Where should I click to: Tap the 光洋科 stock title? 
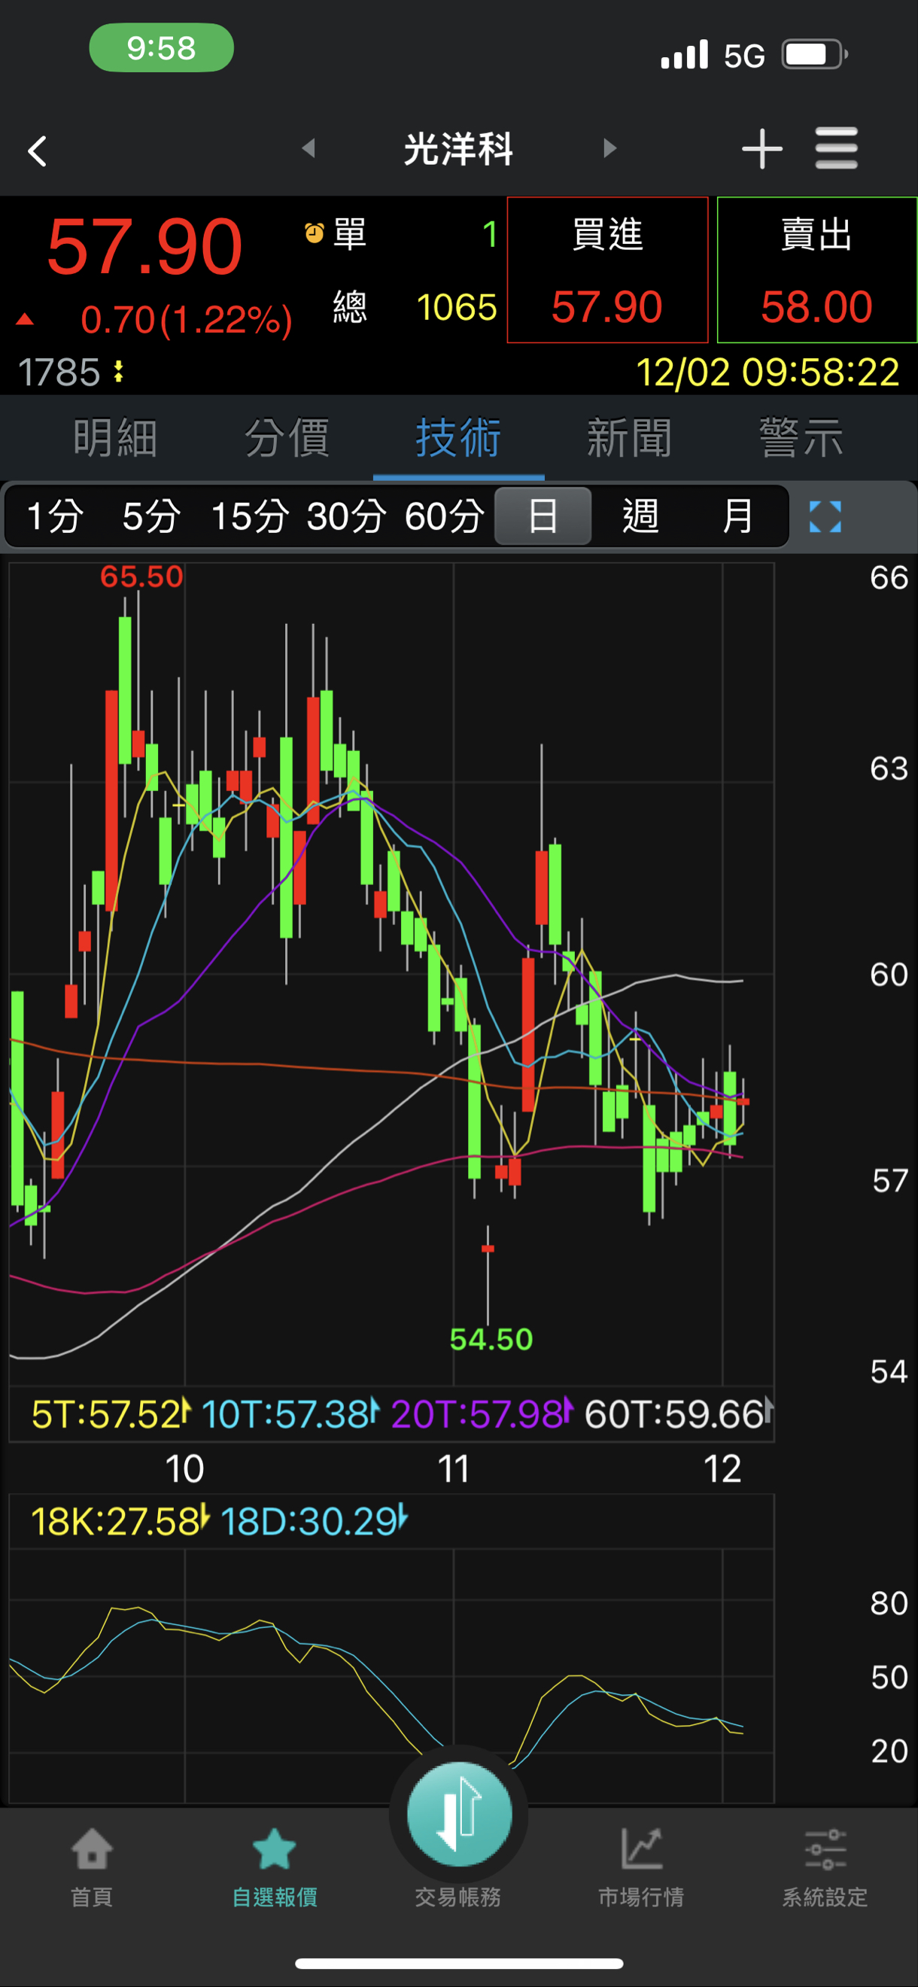click(x=458, y=148)
